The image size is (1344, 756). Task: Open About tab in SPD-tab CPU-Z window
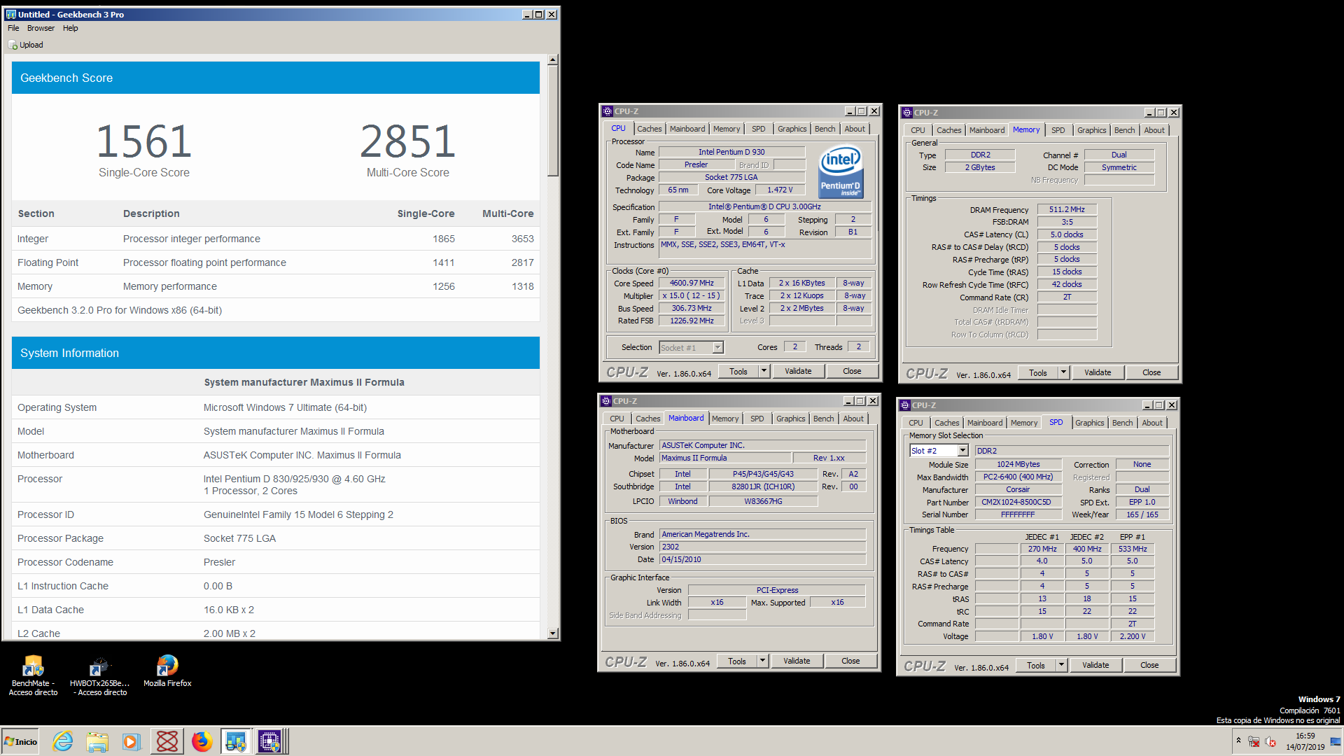1152,423
